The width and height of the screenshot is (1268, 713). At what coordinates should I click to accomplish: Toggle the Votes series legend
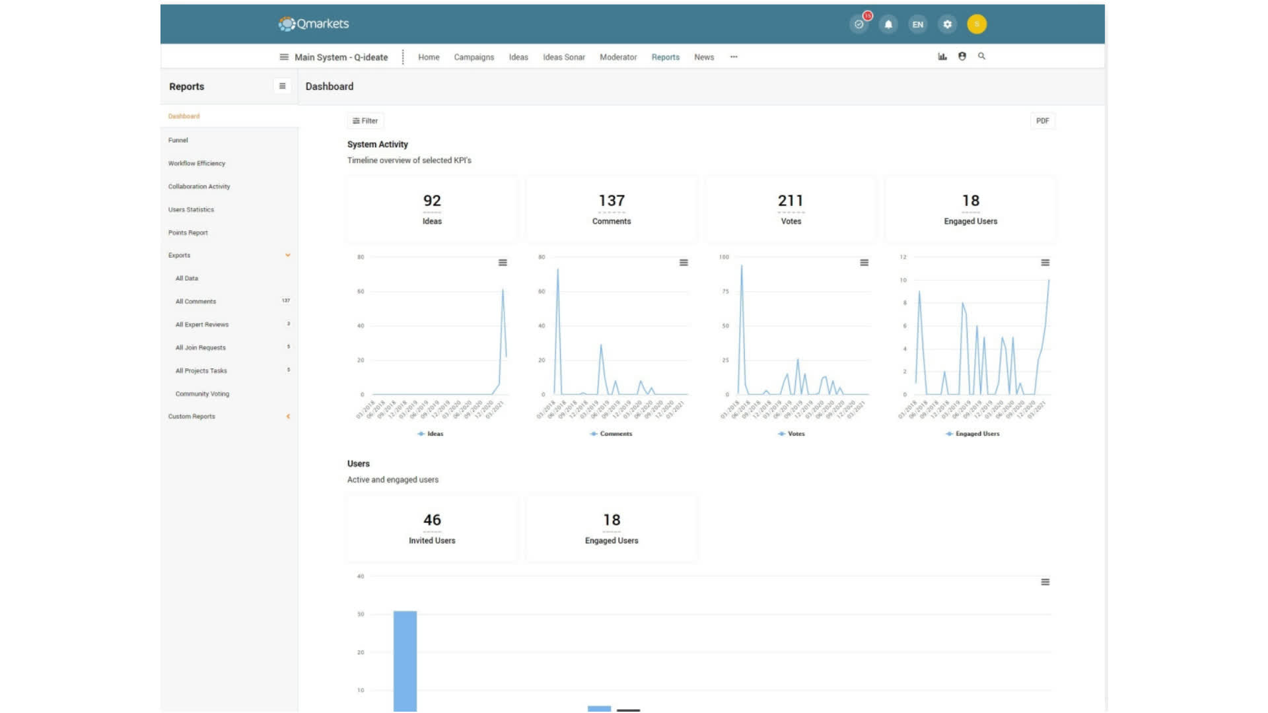pyautogui.click(x=791, y=434)
